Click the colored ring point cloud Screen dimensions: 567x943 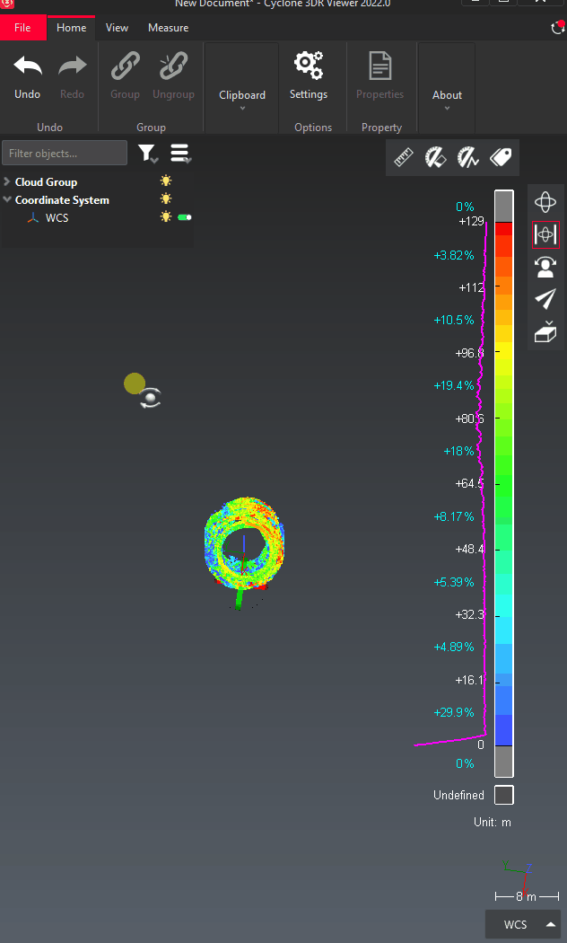244,543
